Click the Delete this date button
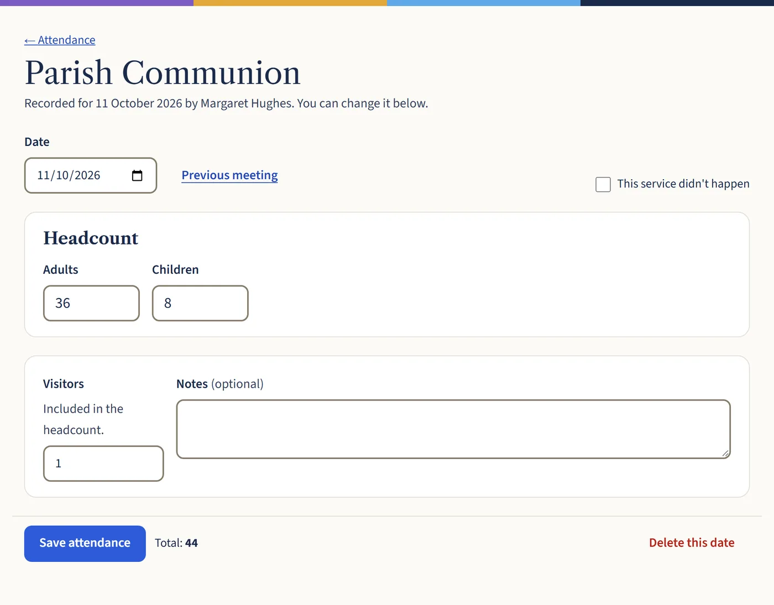This screenshot has width=774, height=605. 692,543
